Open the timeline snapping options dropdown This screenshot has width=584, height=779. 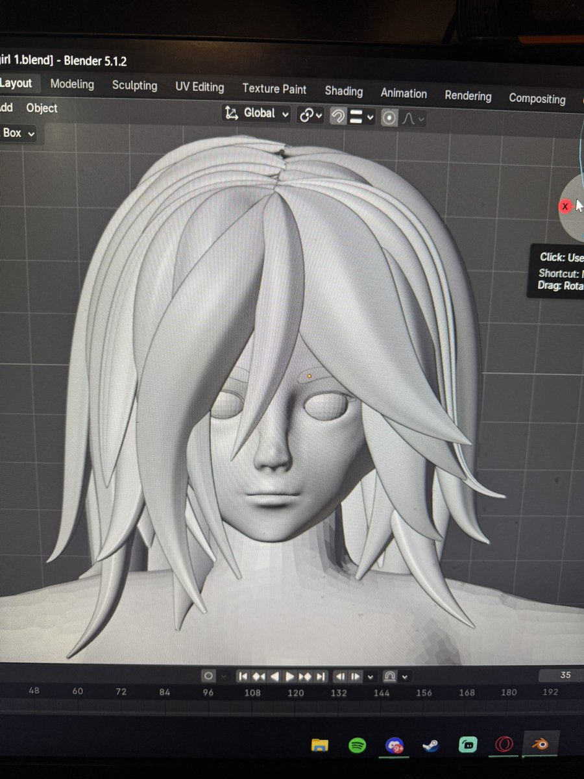[x=405, y=676]
